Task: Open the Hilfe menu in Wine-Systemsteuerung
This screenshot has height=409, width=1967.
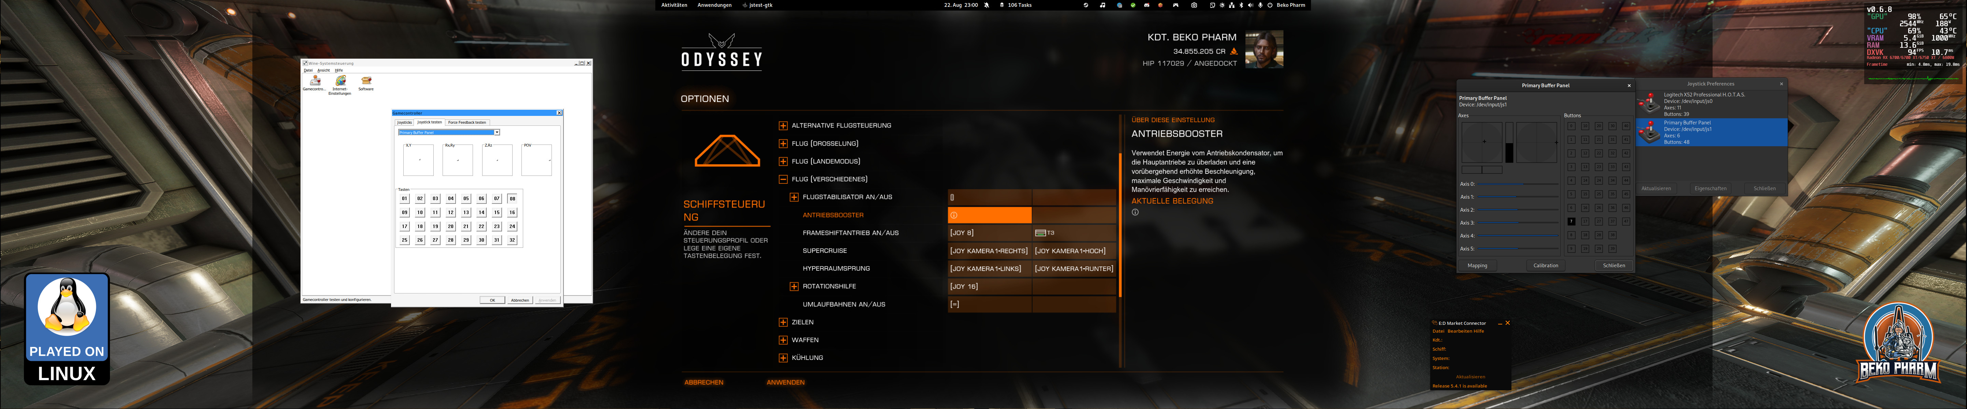Action: (x=339, y=70)
